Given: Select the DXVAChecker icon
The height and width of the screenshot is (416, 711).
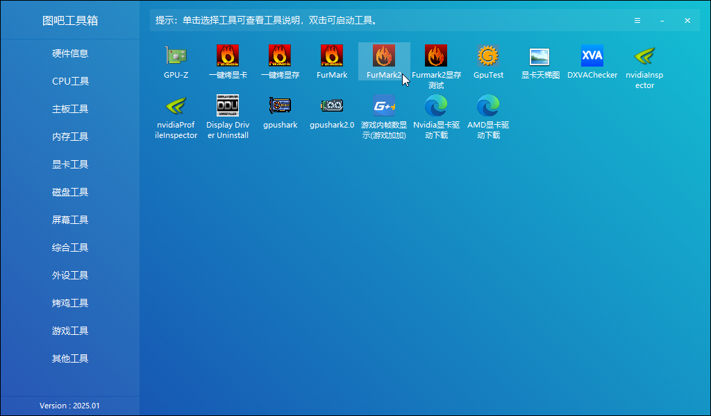Looking at the screenshot, I should point(592,56).
